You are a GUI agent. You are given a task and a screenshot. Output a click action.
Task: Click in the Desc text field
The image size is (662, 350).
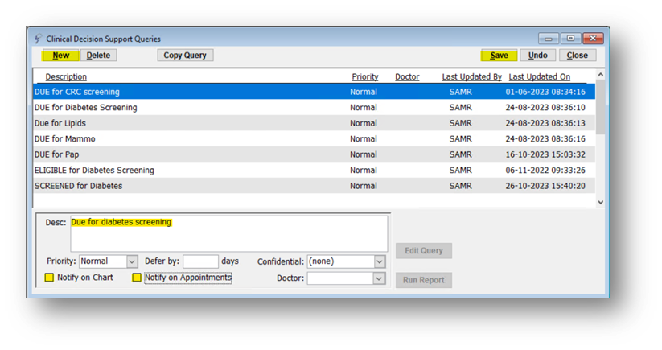(228, 234)
